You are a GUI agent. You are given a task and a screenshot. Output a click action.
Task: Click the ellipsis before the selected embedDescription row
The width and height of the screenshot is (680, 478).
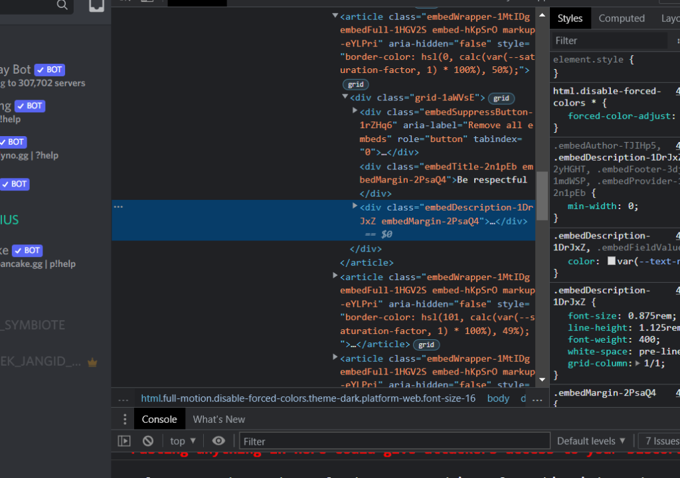(118, 207)
